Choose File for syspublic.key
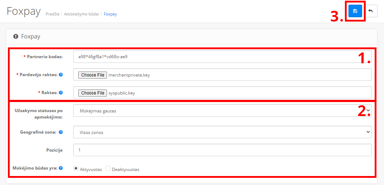384x185 pixels. click(93, 93)
